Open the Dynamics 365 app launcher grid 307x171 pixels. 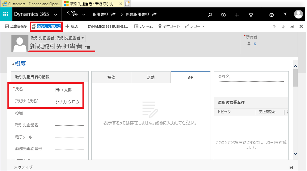5,15
